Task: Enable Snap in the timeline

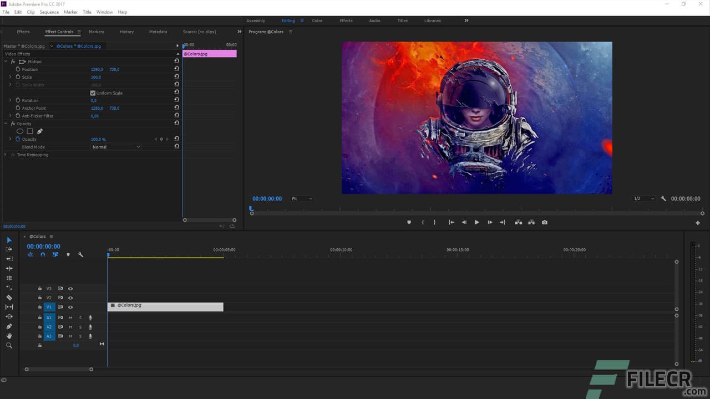Action: click(x=42, y=254)
